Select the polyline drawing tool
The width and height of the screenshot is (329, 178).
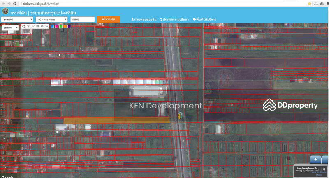32,26
